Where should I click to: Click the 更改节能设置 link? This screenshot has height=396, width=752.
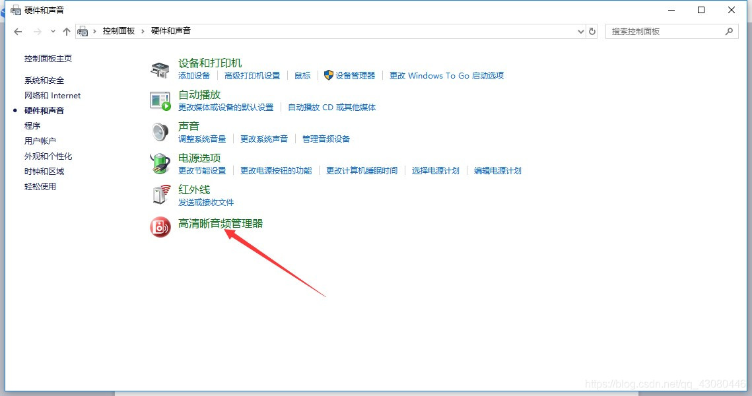pyautogui.click(x=202, y=171)
